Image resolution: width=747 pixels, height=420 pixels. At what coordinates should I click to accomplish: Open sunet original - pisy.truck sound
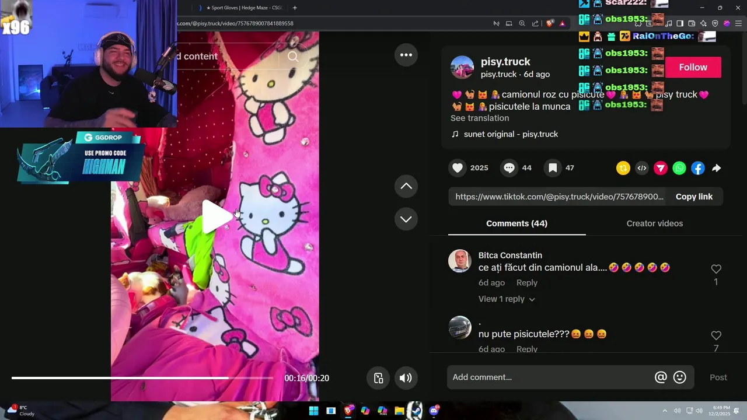(x=511, y=134)
